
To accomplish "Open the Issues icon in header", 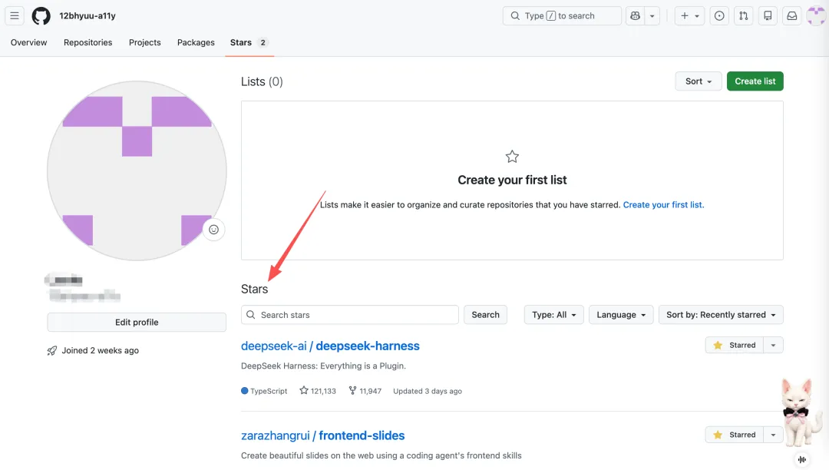I will point(719,16).
